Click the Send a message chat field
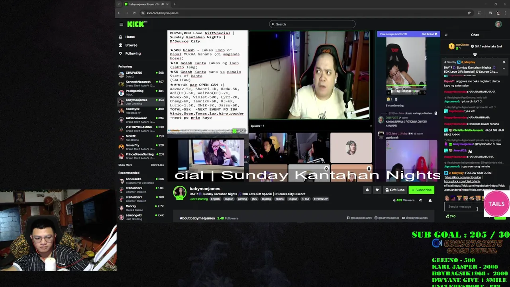The width and height of the screenshot is (510, 287). click(464, 206)
